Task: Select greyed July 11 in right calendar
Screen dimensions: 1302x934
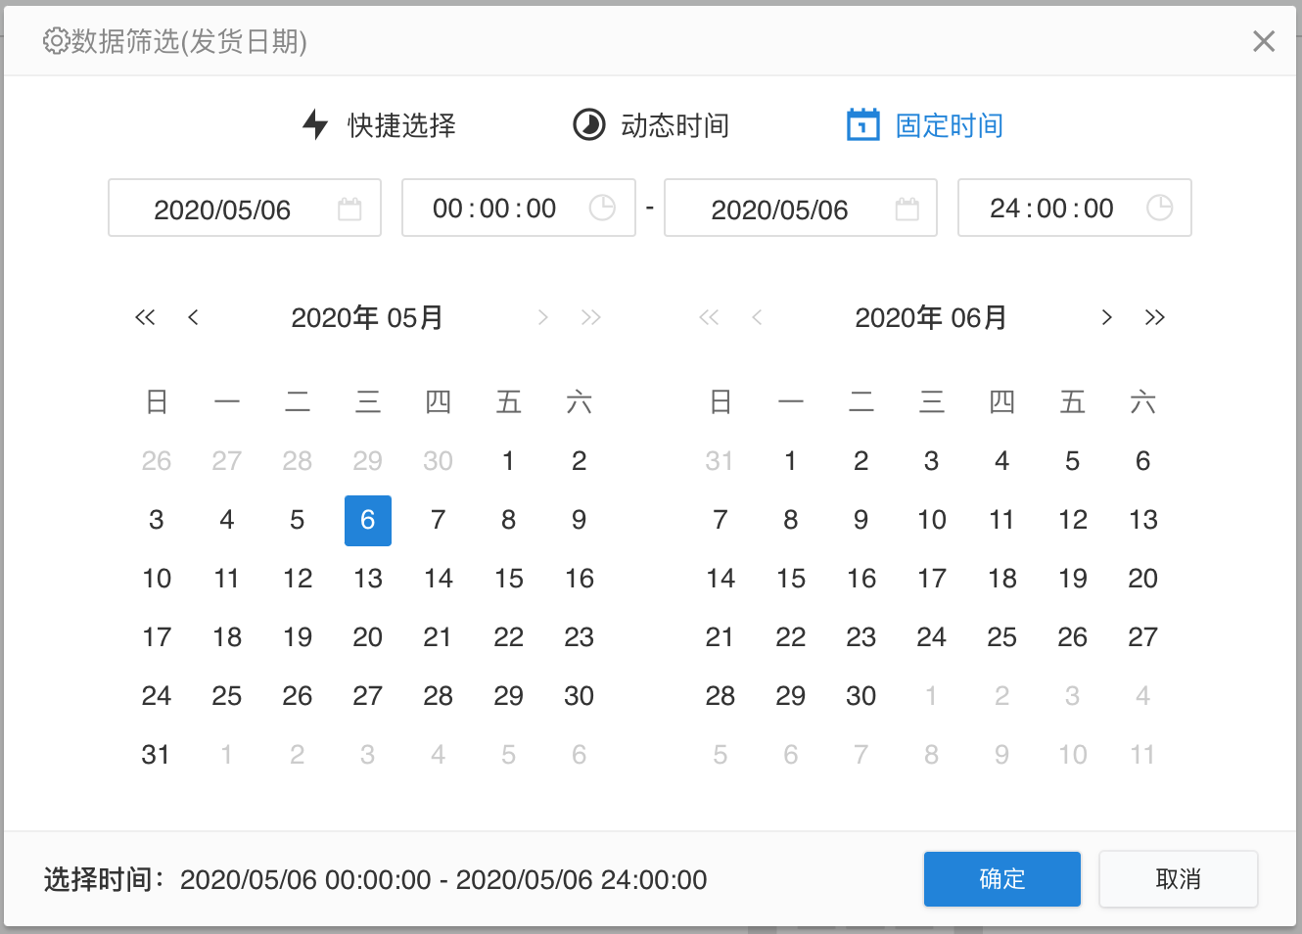Action: point(1142,755)
